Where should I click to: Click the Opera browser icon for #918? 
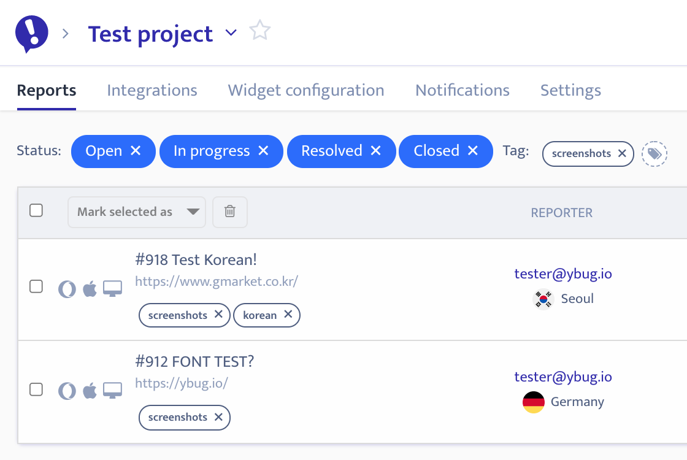67,289
